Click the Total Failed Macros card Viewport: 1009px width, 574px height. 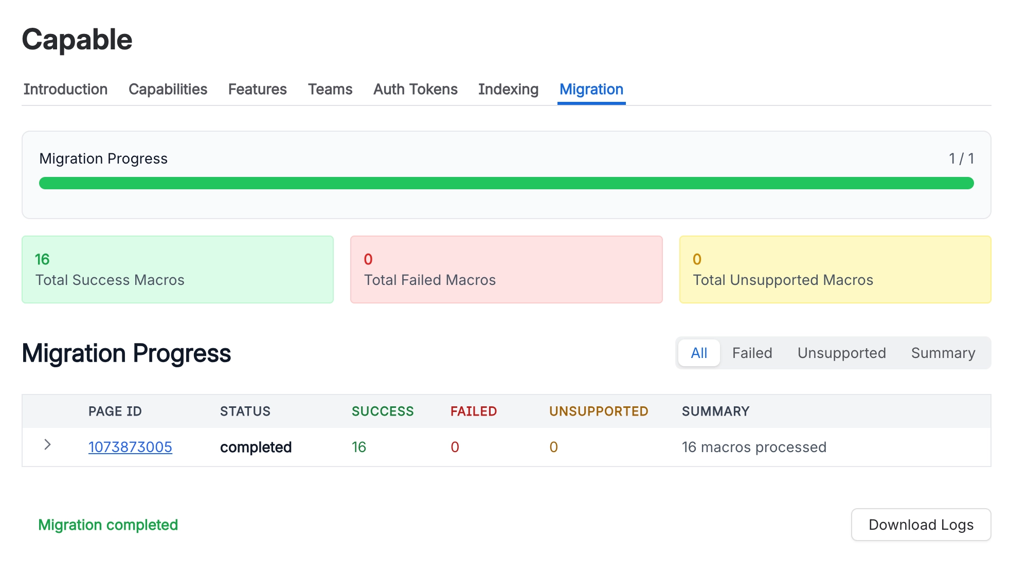tap(506, 269)
